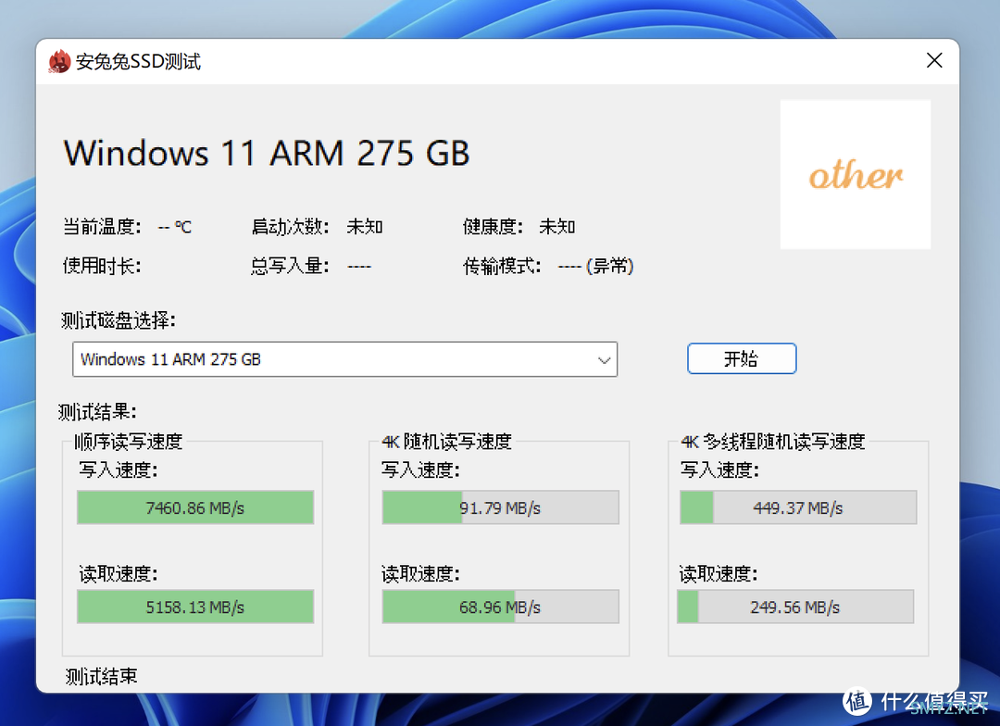The width and height of the screenshot is (1000, 726).
Task: Click 4K multithread read 249.56 MB/s bar
Action: click(795, 607)
